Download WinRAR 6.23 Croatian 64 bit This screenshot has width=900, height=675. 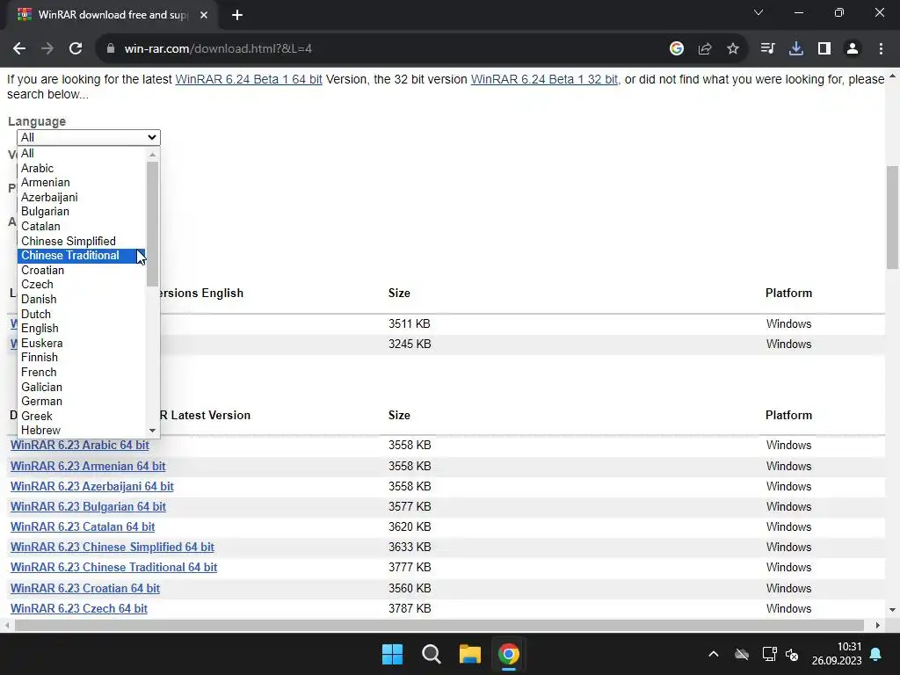(85, 588)
